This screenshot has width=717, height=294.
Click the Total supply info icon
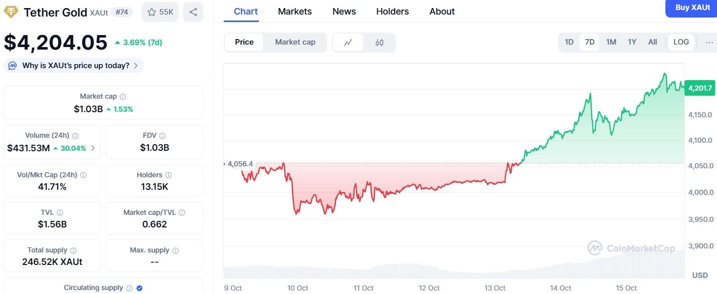(74, 250)
